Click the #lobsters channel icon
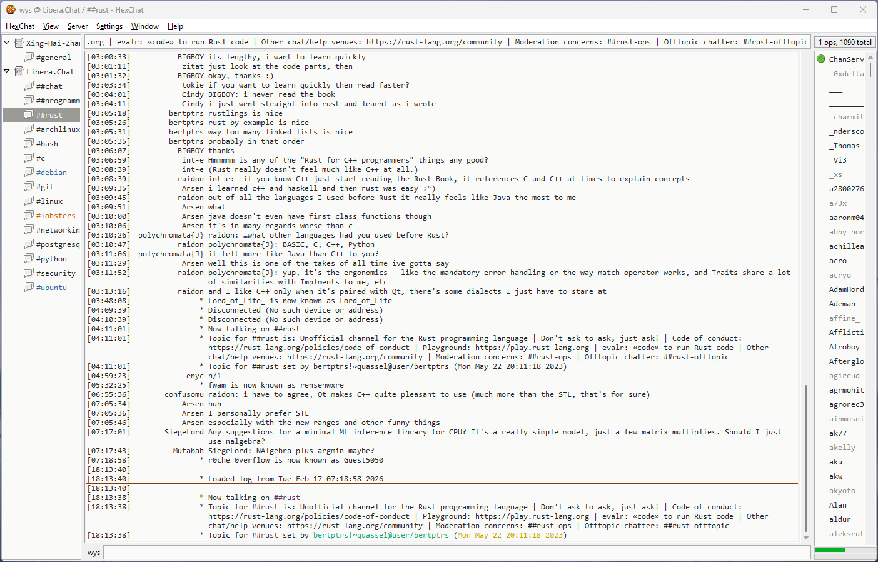 29,215
